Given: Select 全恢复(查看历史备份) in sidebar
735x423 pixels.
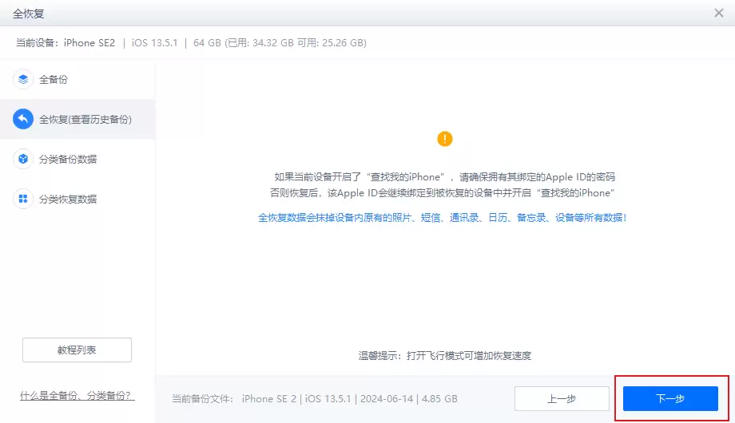Looking at the screenshot, I should (77, 119).
